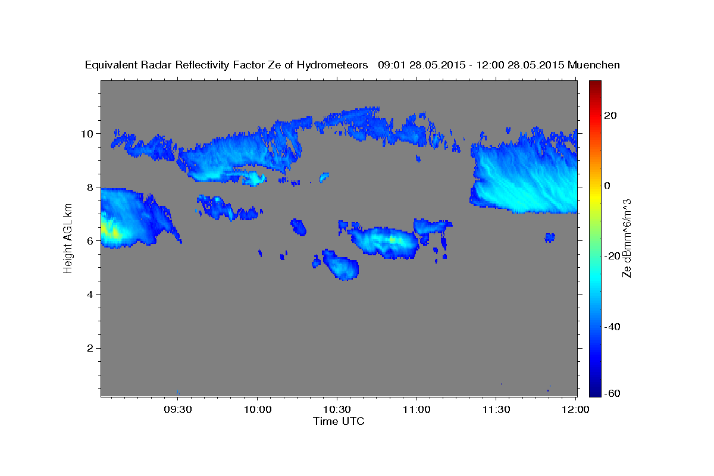714x476 pixels.
Task: Click the small echo near 11:50 at 6 km
Action: click(x=550, y=237)
